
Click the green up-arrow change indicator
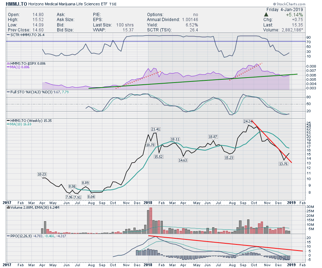[x=266, y=15]
